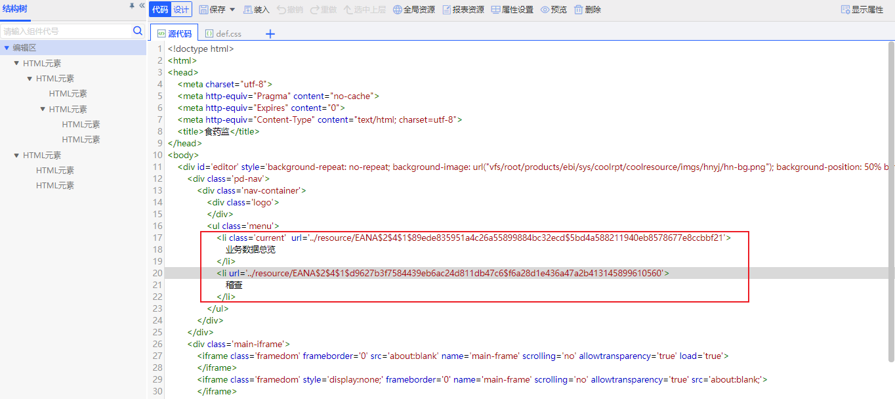The height and width of the screenshot is (399, 895).
Task: Click the vertical scrollbar of code editor
Action: (x=891, y=197)
